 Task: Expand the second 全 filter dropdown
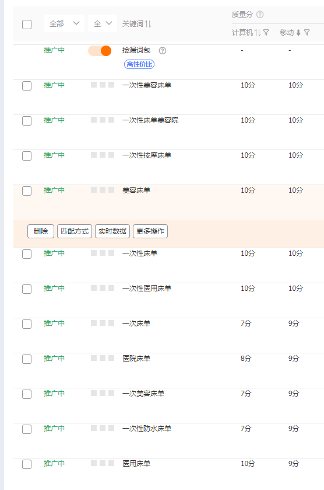click(x=103, y=23)
